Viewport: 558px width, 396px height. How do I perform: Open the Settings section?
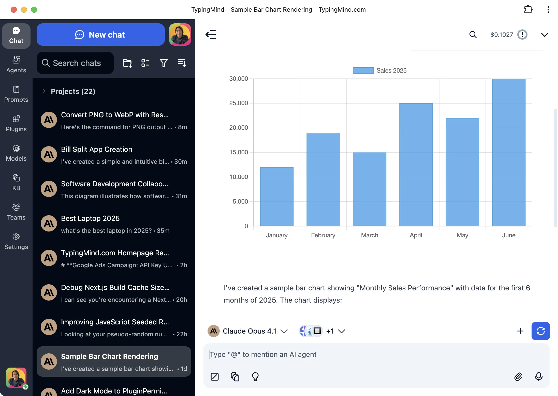coord(16,241)
